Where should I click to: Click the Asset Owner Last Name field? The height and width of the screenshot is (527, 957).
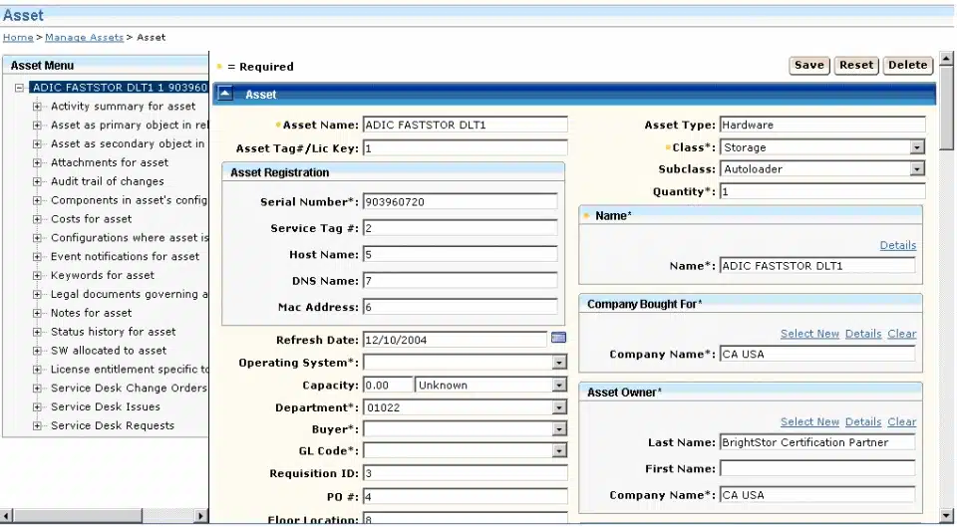[x=817, y=442]
